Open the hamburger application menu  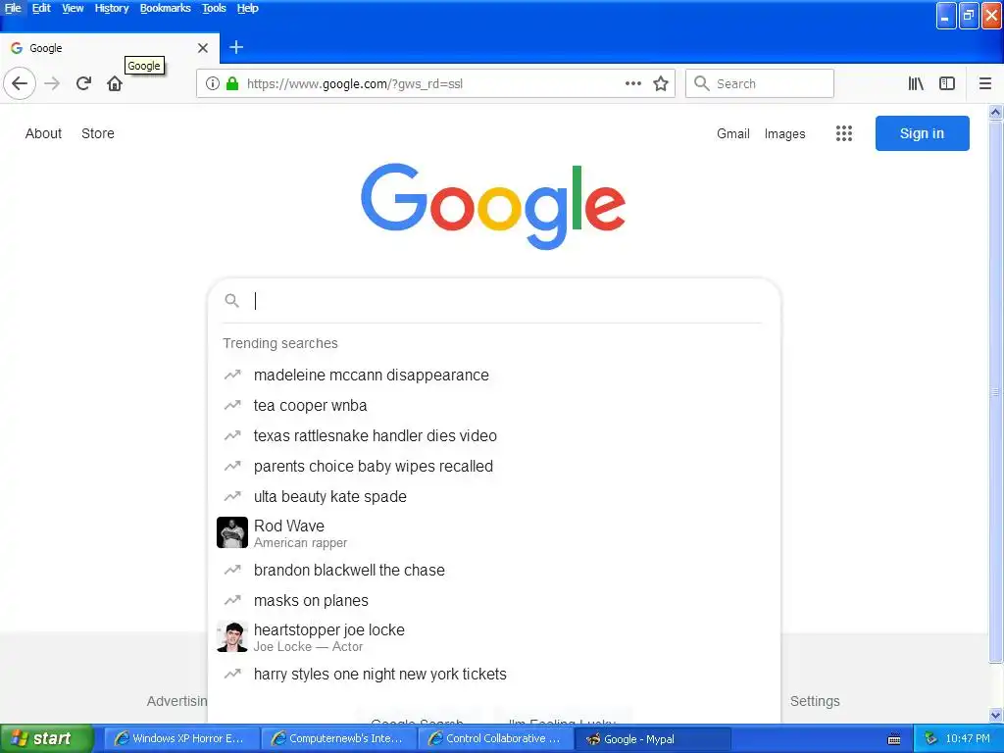tap(985, 83)
